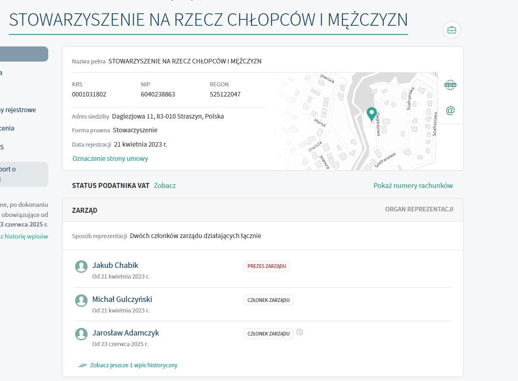Click Jarosław Adamczyk's avatar icon
518x381 pixels.
point(81,334)
